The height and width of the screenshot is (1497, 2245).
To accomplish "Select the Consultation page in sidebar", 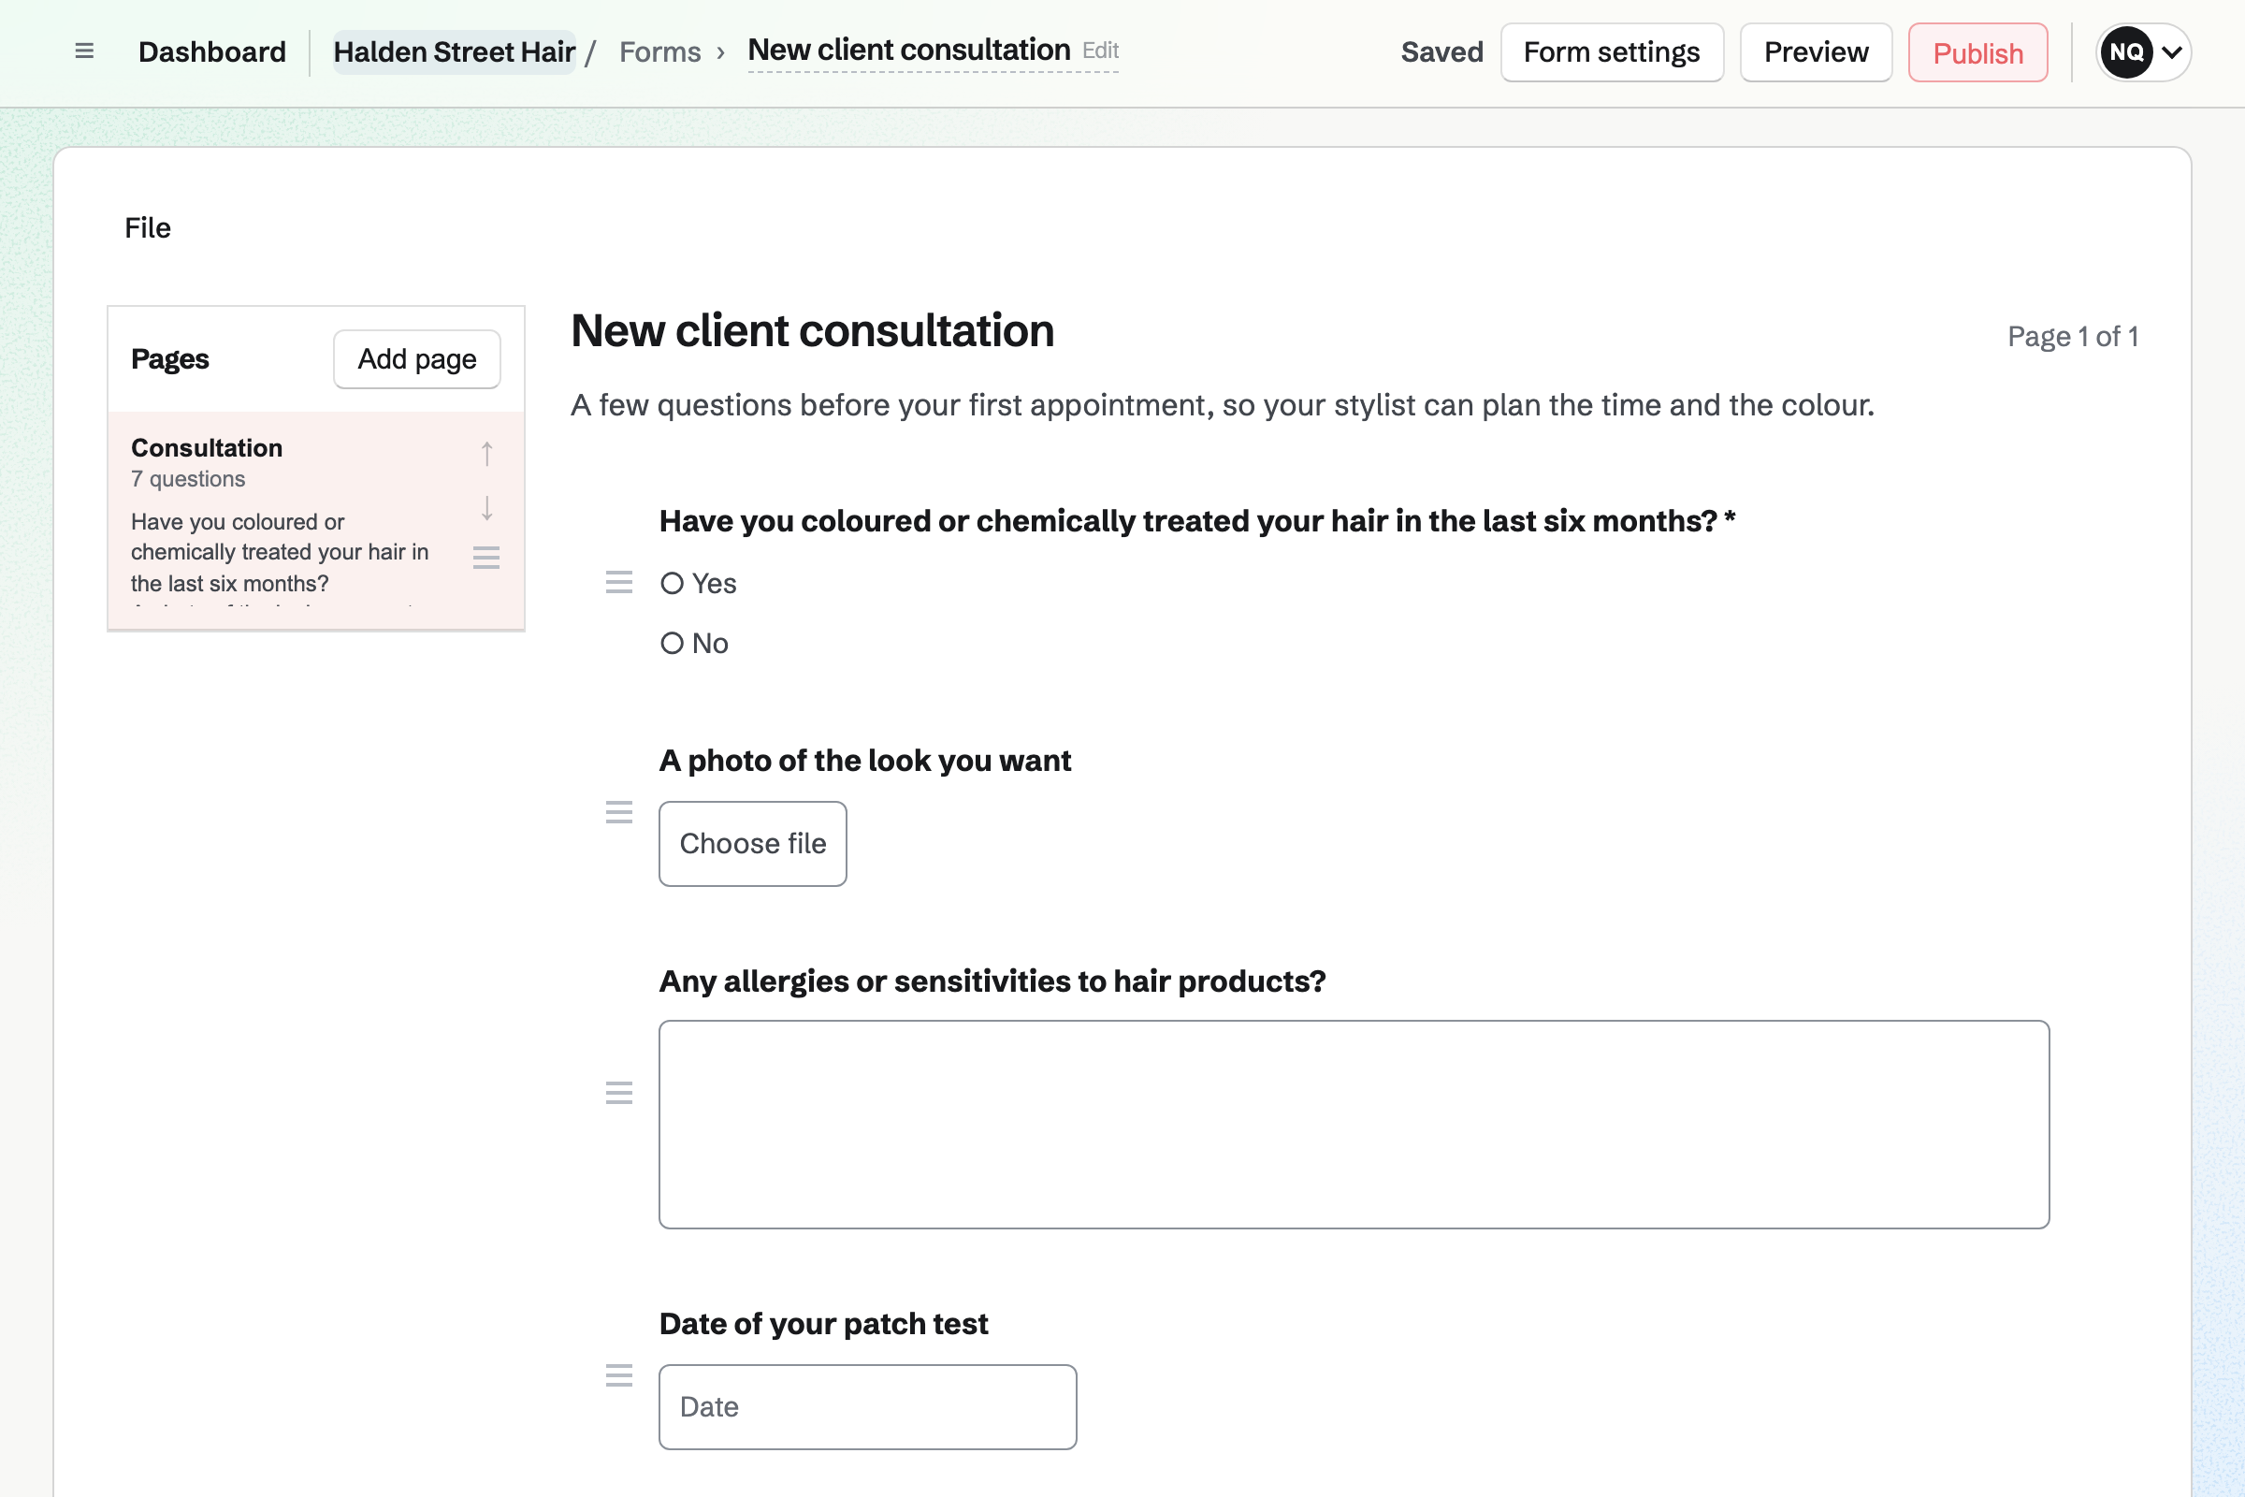I will (x=316, y=520).
